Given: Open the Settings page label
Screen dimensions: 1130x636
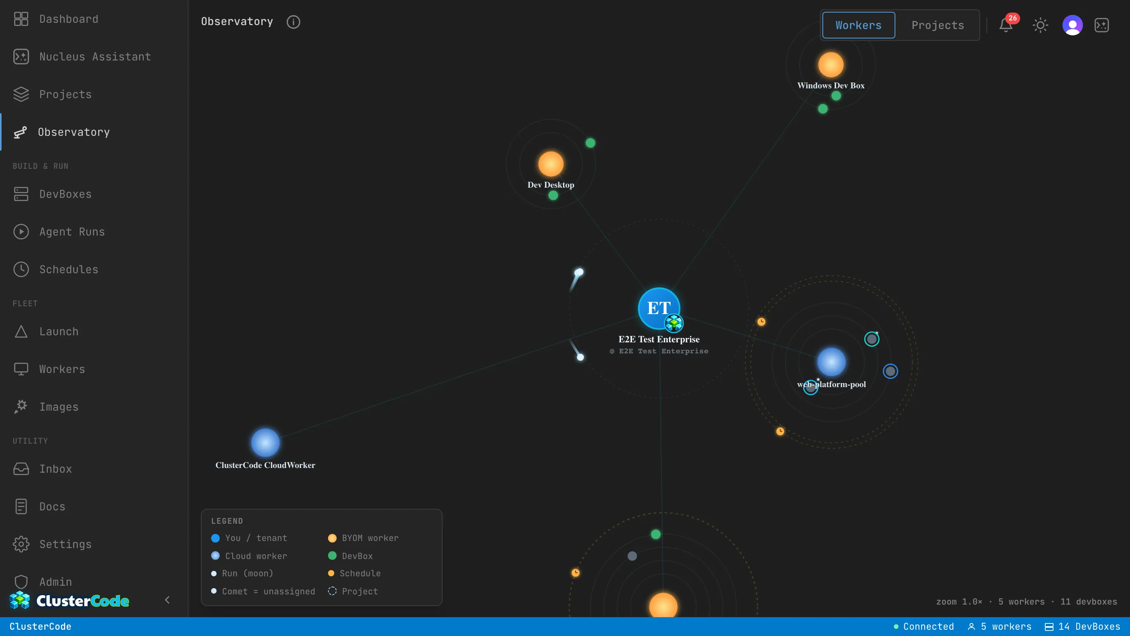Looking at the screenshot, I should coord(66,544).
